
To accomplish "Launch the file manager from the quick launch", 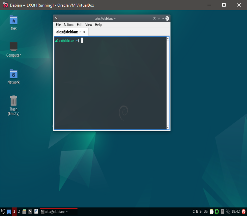I will click(24, 211).
